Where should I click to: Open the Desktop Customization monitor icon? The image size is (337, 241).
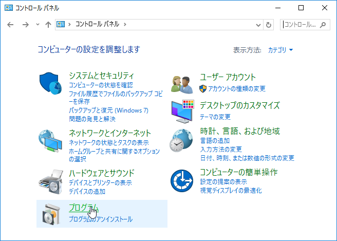pyautogui.click(x=183, y=112)
